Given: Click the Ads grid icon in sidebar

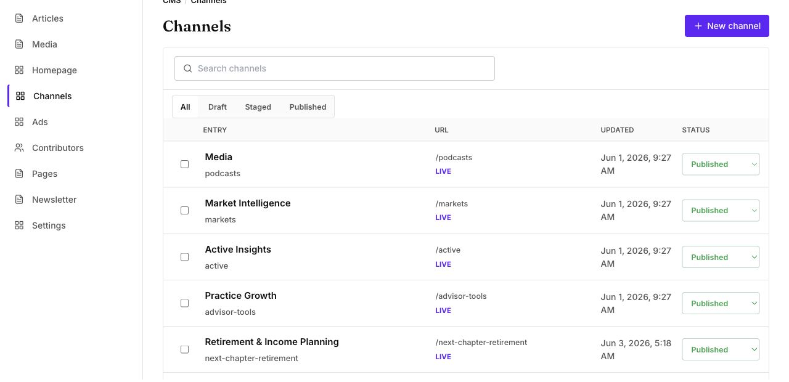Looking at the screenshot, I should [19, 122].
